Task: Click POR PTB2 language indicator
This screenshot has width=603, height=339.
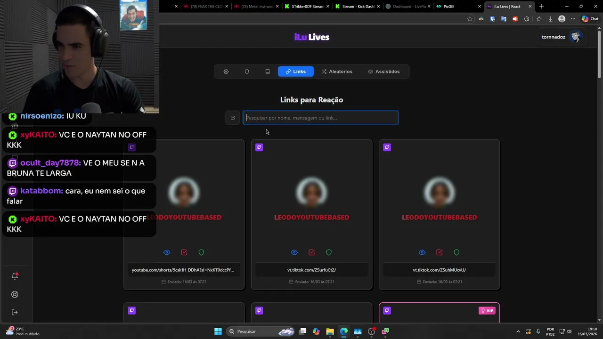Action: 550,331
